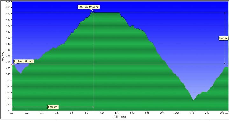Click the summit marker at 1.09 km
Image resolution: width=229 pixels, height=121 pixels.
[94, 12]
